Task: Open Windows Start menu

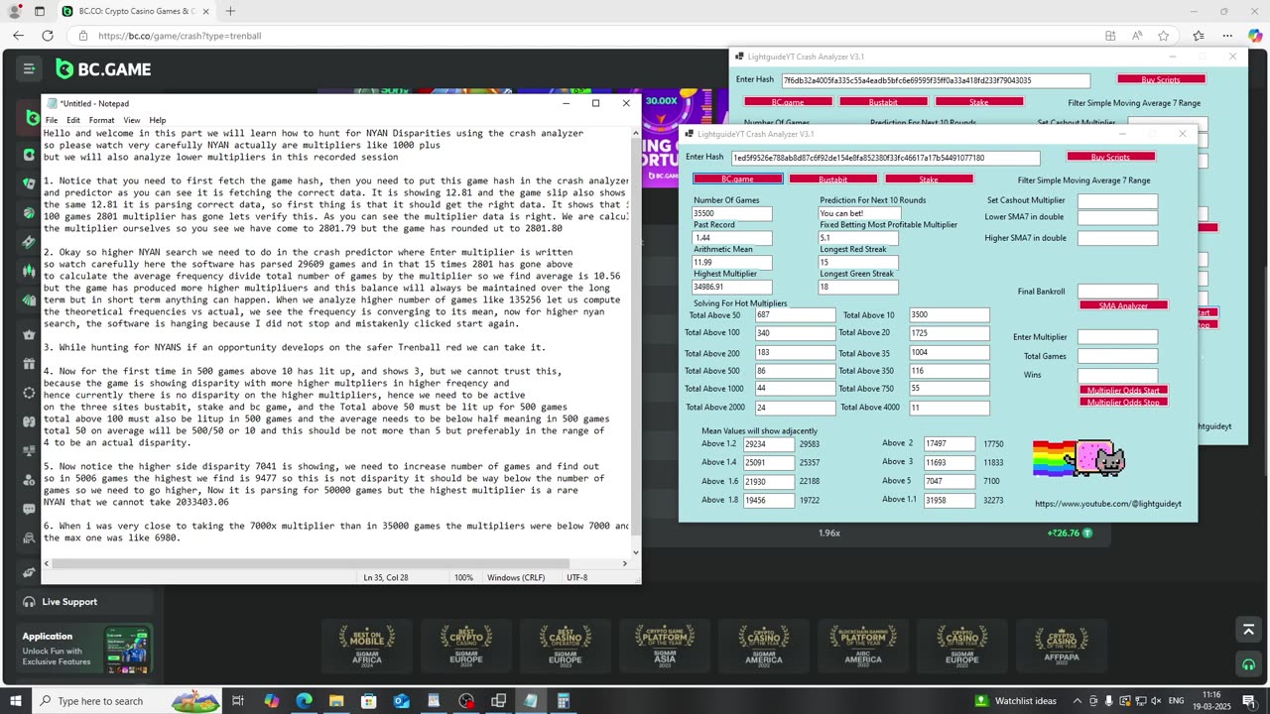Action: (x=15, y=701)
